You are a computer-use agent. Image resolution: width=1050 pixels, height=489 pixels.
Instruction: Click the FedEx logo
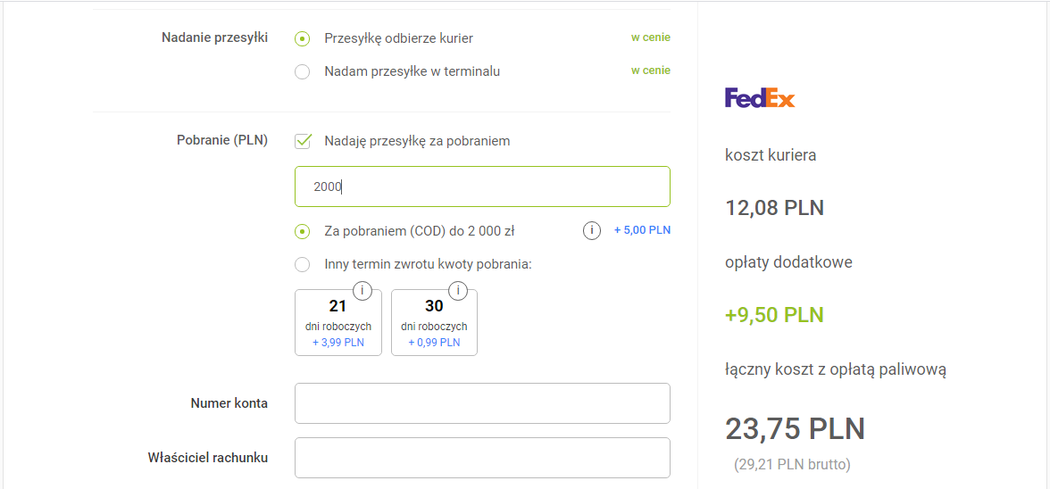[760, 97]
